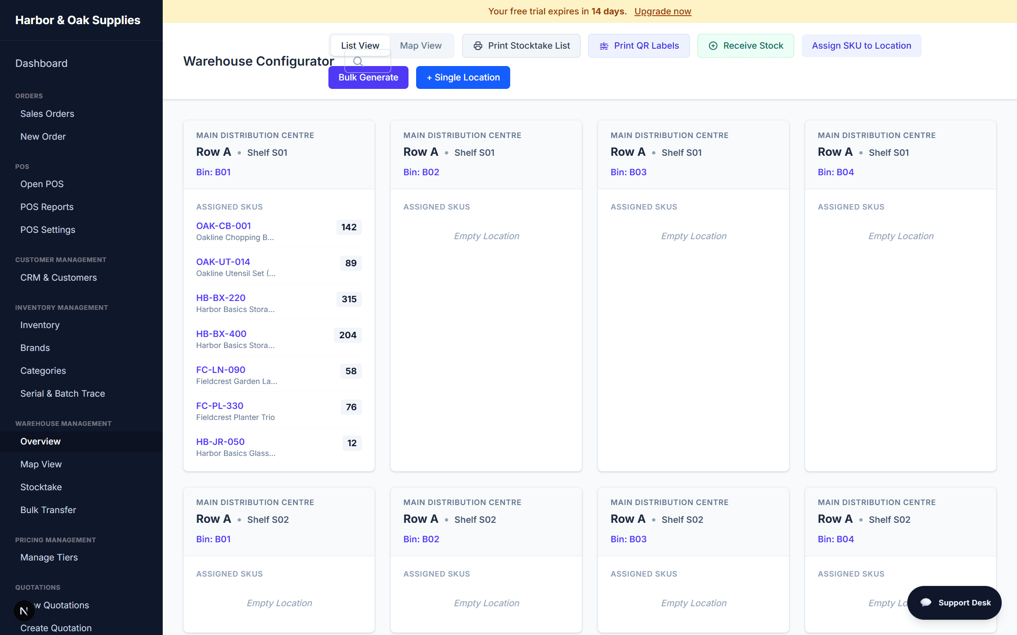Viewport: 1017px width, 635px height.
Task: Click the printer icon on Print Stocktake List
Action: point(478,46)
